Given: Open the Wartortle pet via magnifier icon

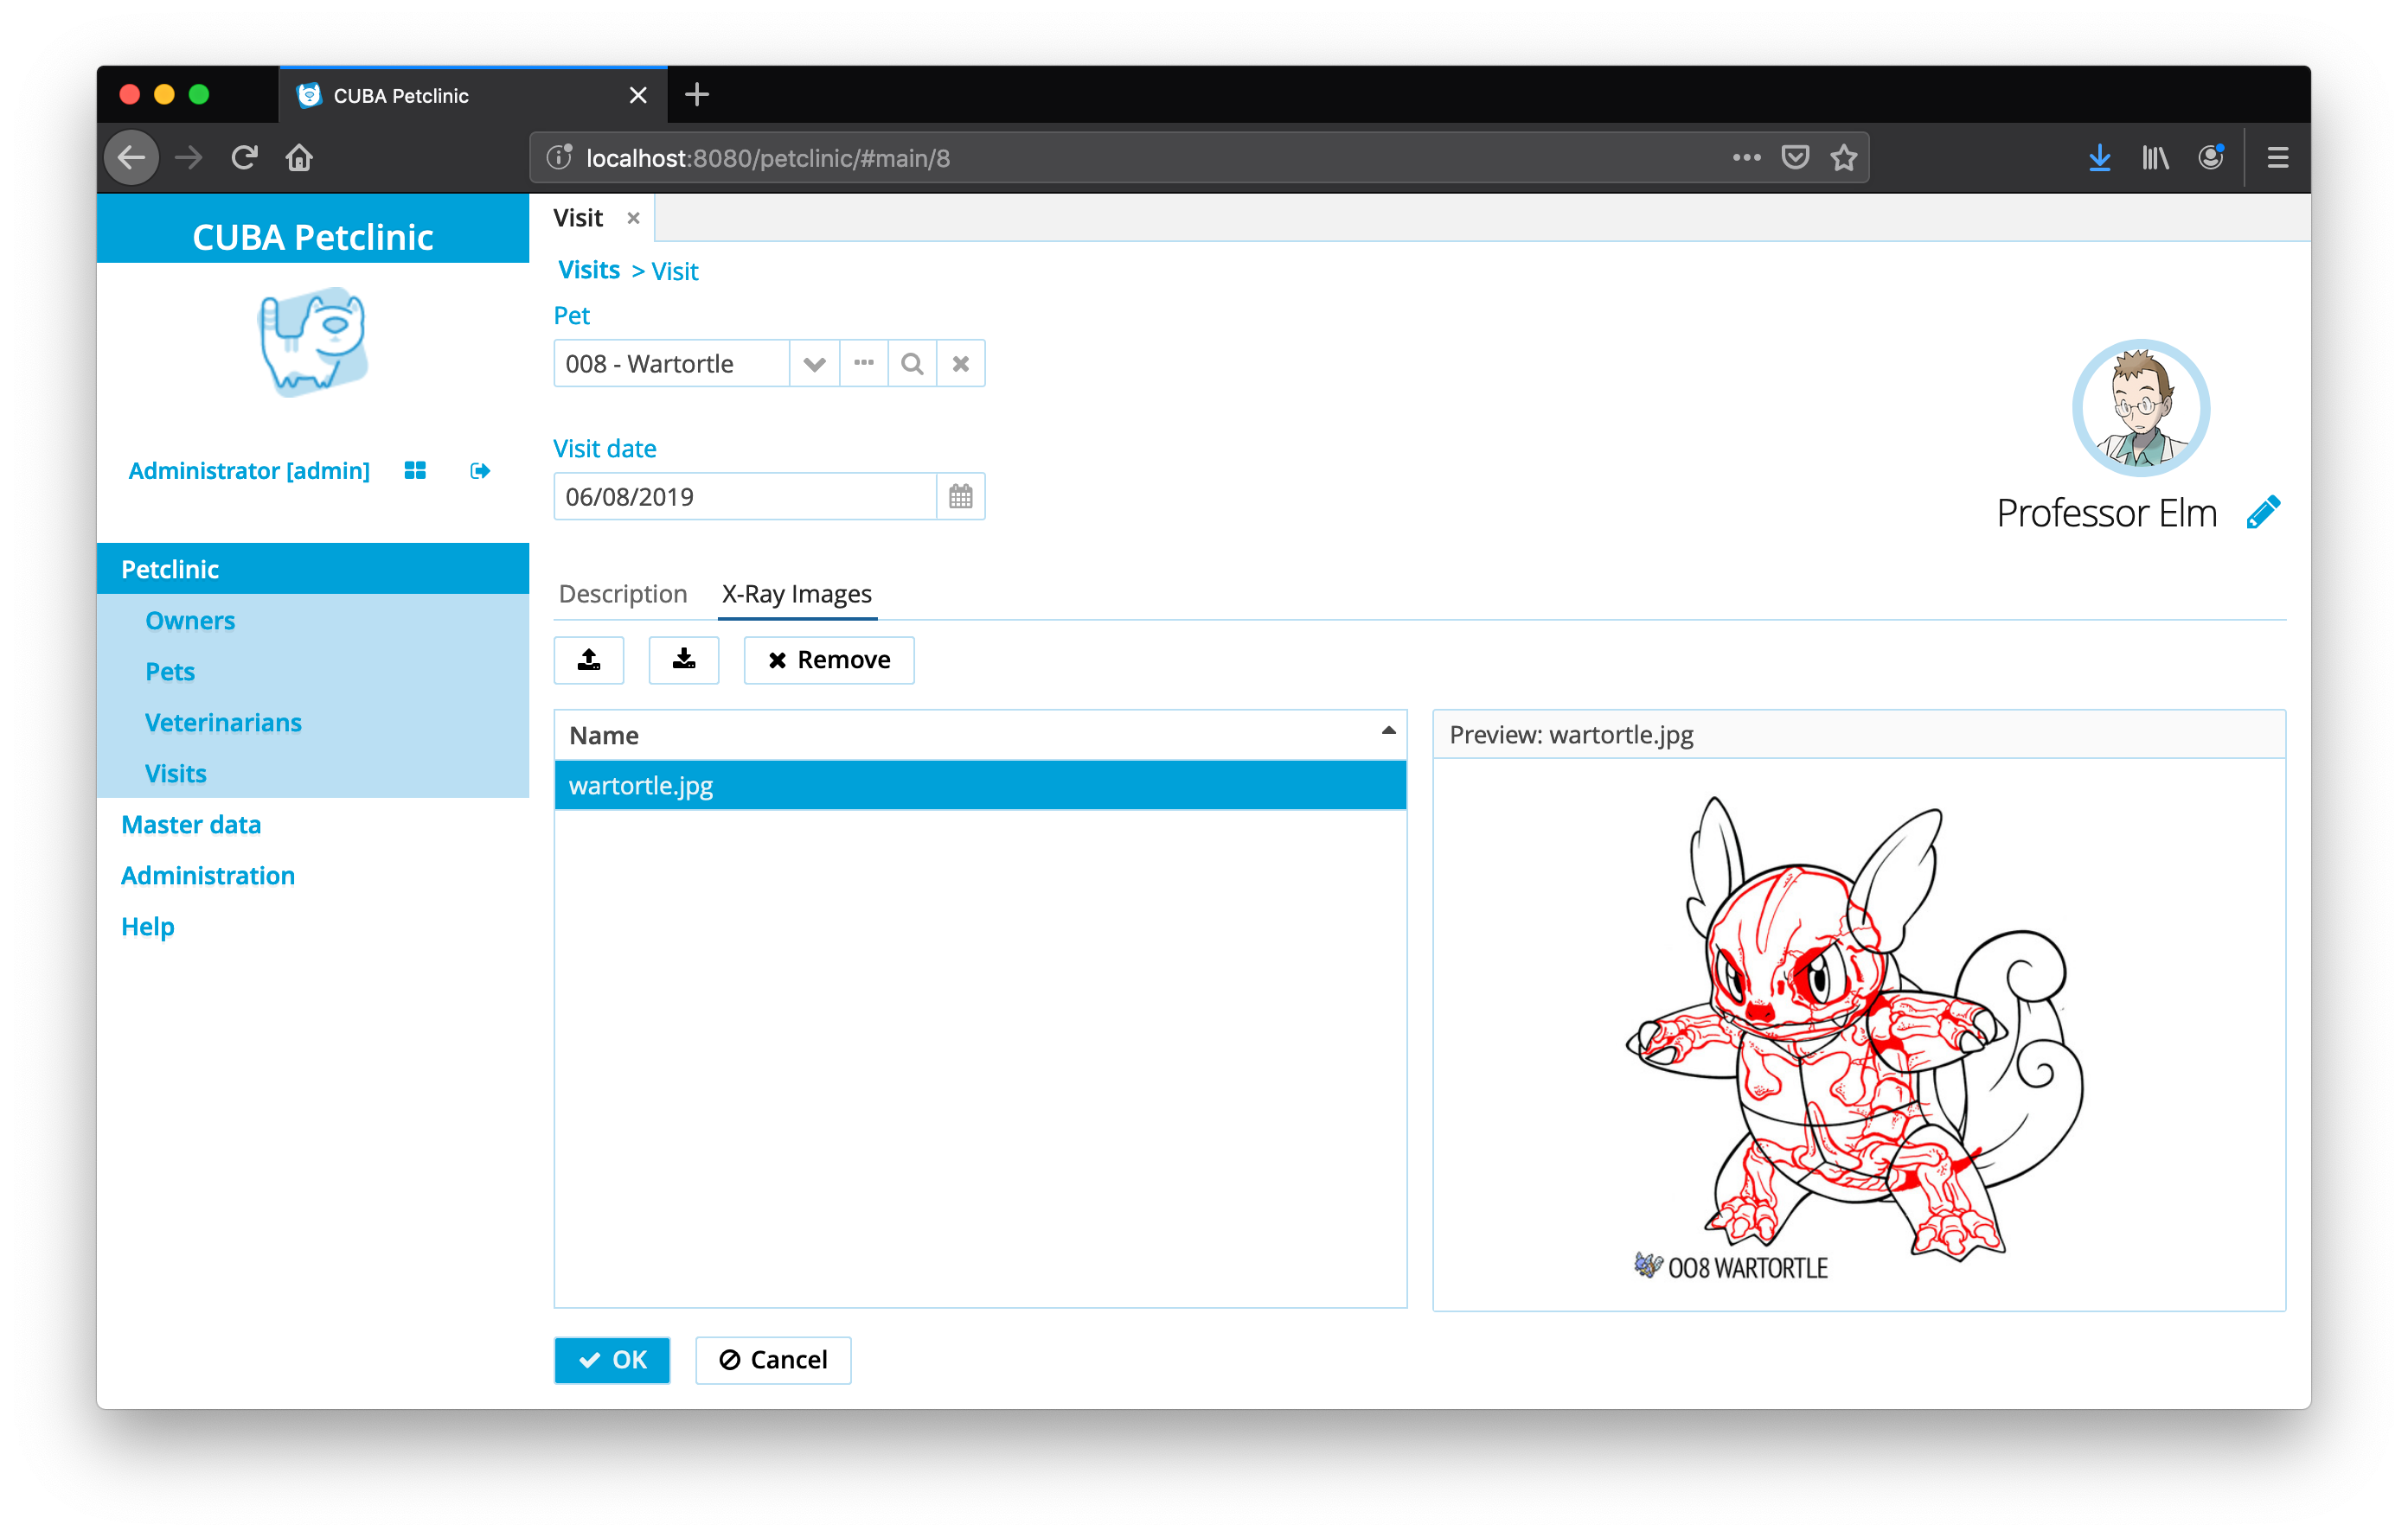Looking at the screenshot, I should [x=912, y=364].
